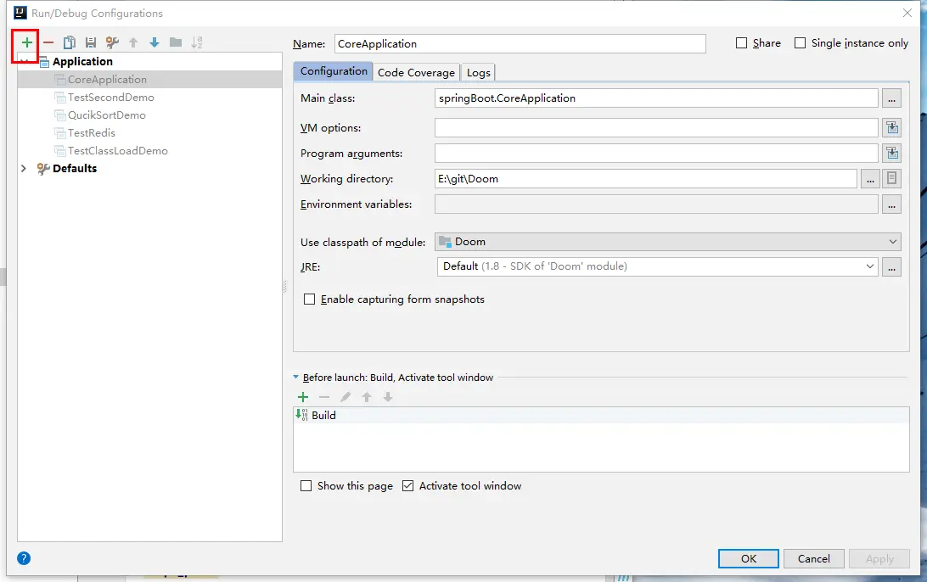Click into the VM options field
Viewport: 927px width, 582px height.
656,127
